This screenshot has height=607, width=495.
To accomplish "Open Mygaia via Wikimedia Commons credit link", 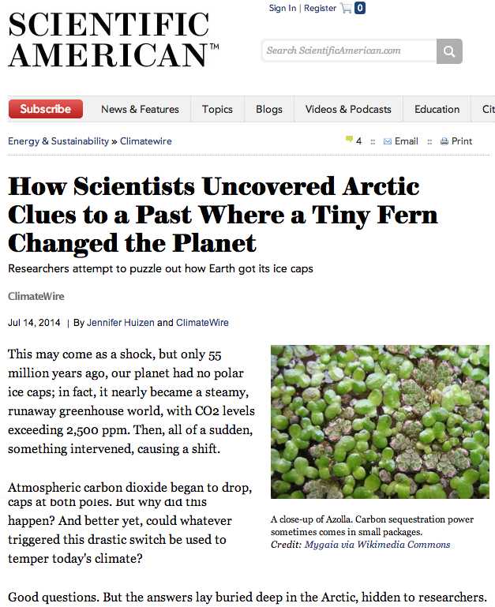I will [377, 545].
